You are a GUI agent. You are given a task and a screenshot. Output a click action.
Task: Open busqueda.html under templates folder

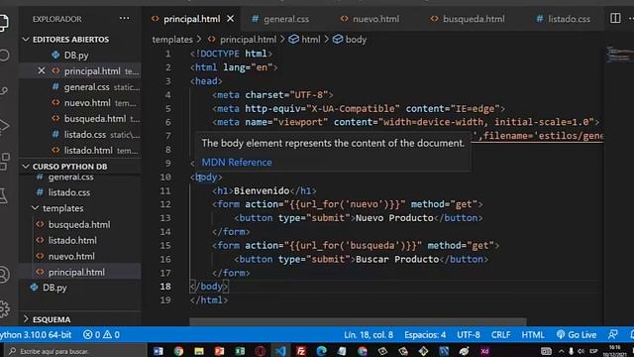pyautogui.click(x=80, y=224)
